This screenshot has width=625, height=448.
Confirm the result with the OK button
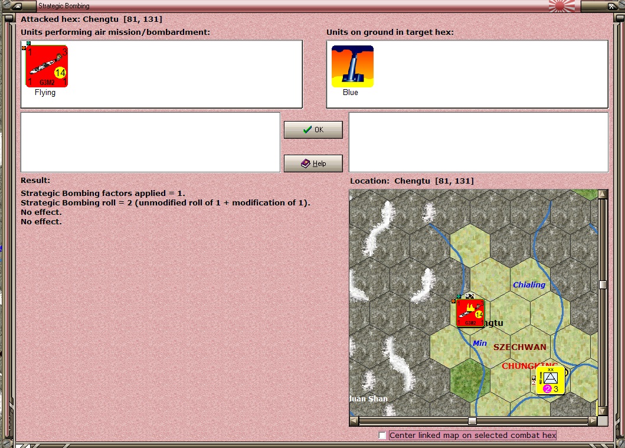[x=313, y=130]
